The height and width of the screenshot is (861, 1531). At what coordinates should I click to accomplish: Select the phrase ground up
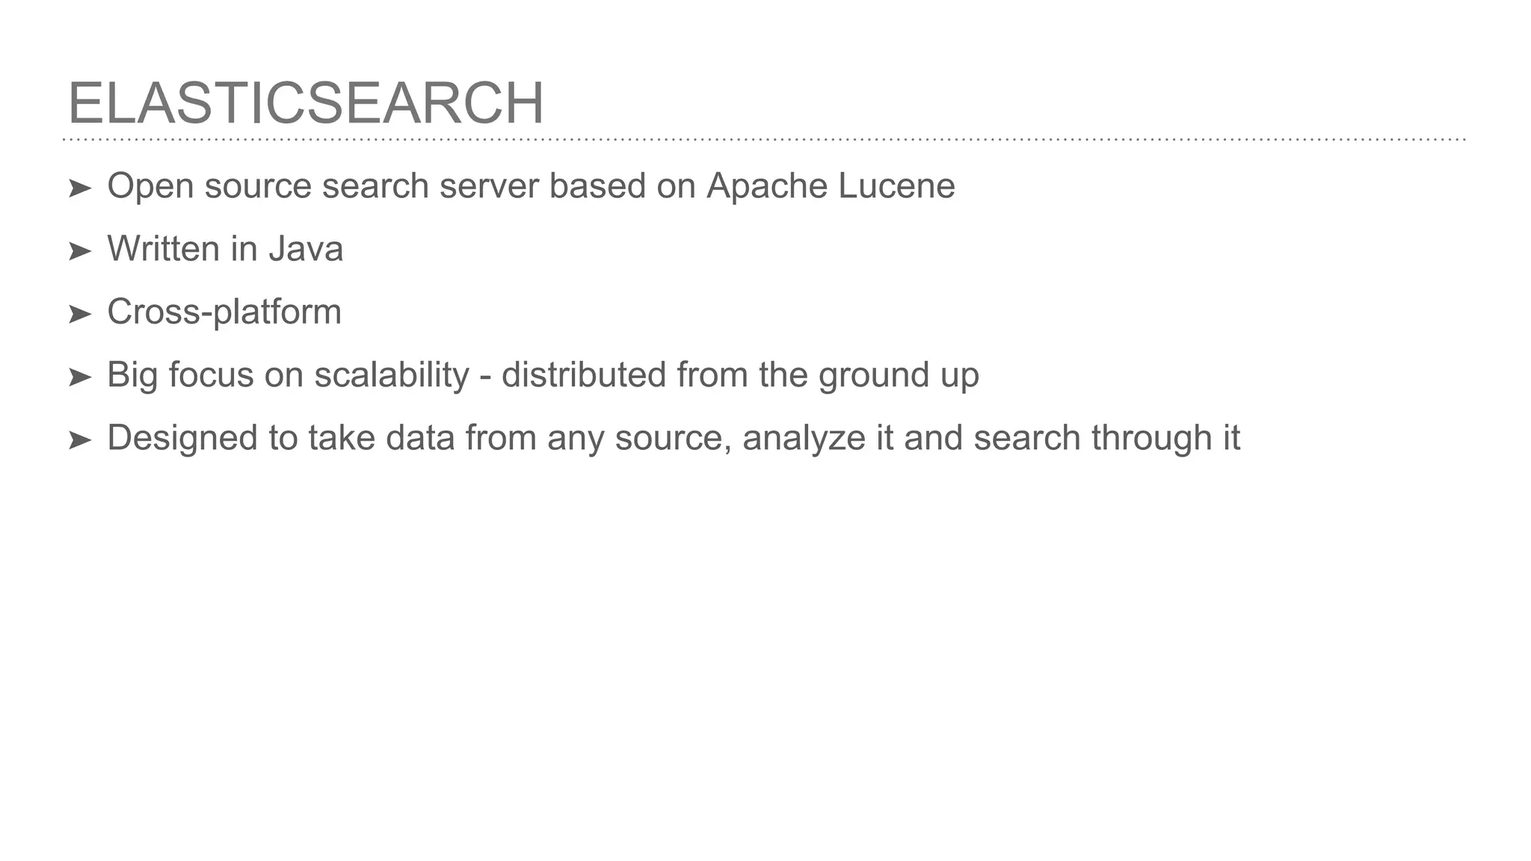(899, 376)
